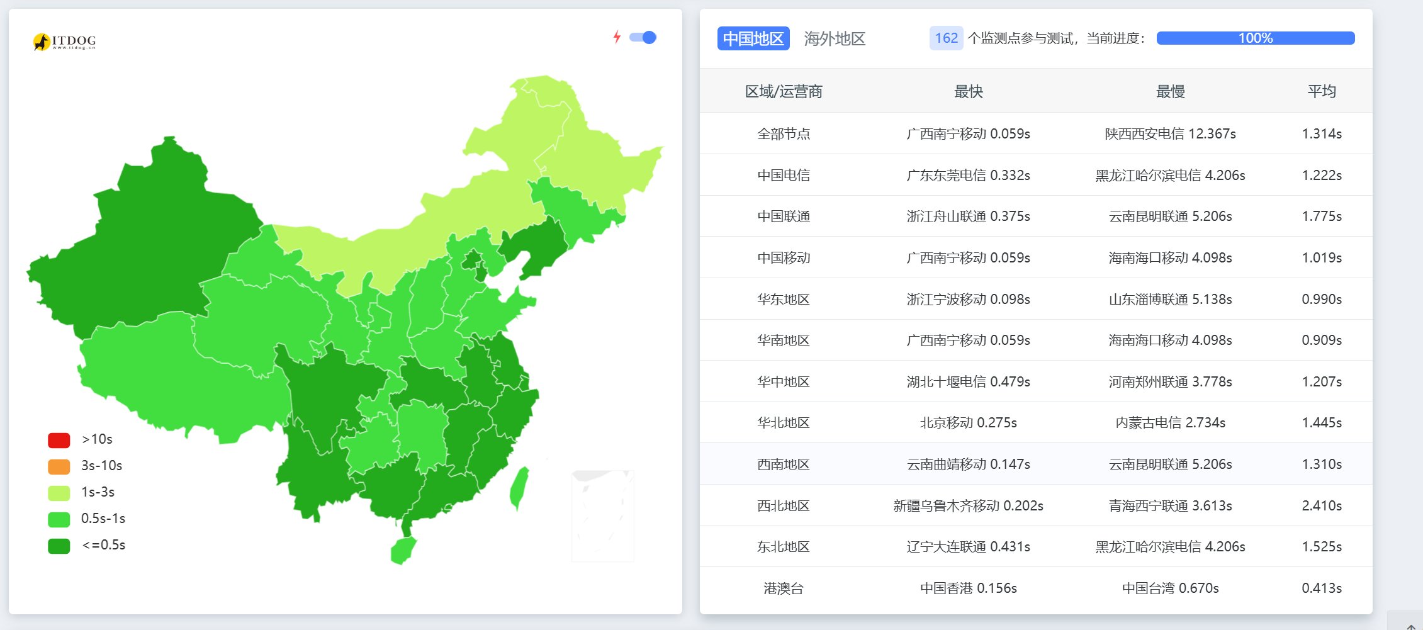This screenshot has width=1423, height=630.
Task: Click the red >10s legend swatch
Action: tap(59, 440)
